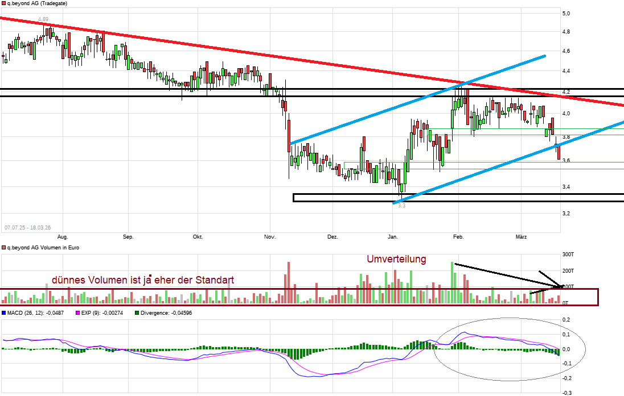The height and width of the screenshot is (396, 624).
Task: Click the Umverteilung annotation text
Action: pos(396,259)
